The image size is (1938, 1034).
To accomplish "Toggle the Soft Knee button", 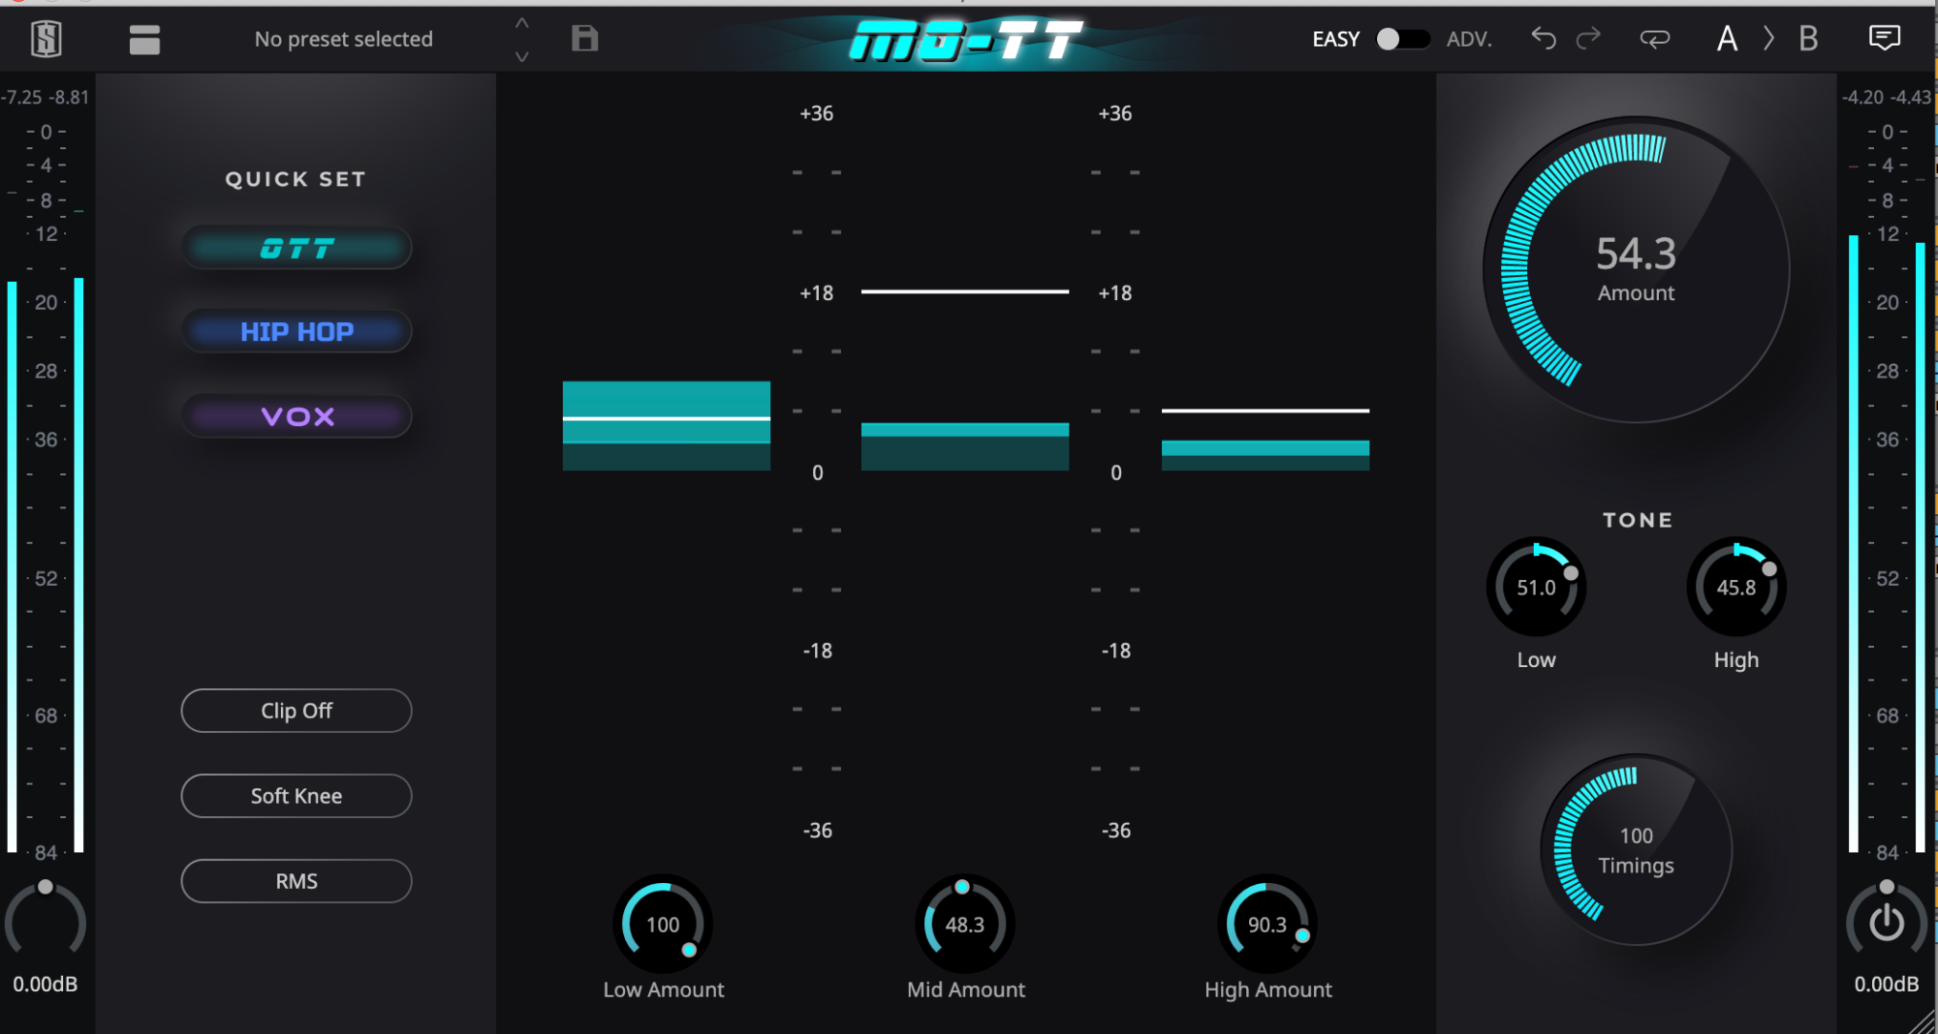I will pos(297,796).
